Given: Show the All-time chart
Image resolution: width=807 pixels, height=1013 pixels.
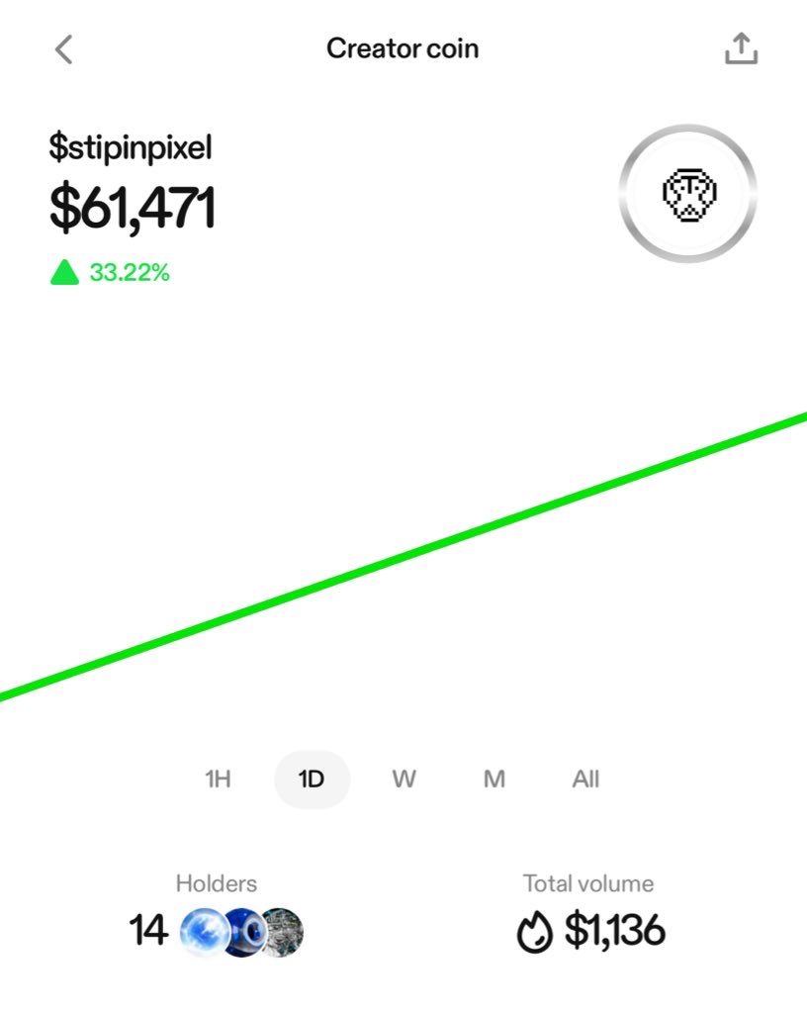Looking at the screenshot, I should click(x=585, y=780).
